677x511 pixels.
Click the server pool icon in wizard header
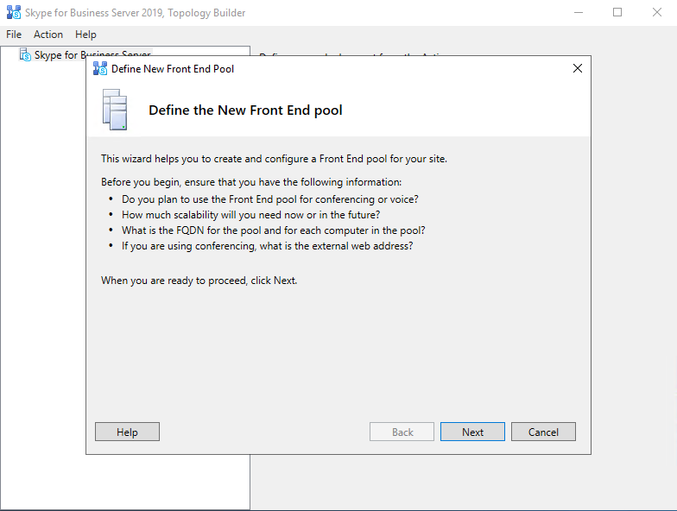coord(115,110)
